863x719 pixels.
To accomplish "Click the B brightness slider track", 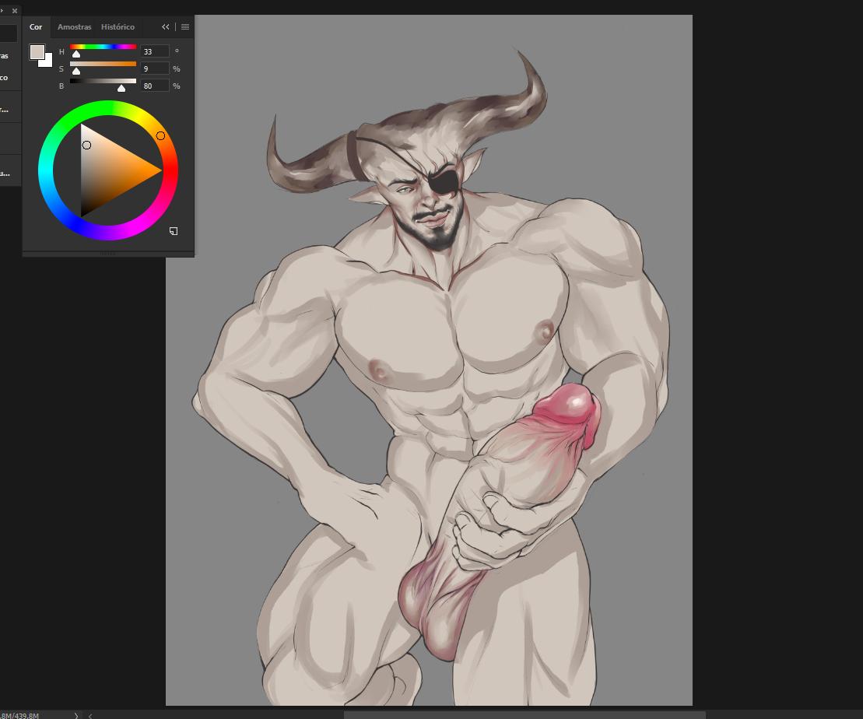I will (x=103, y=81).
